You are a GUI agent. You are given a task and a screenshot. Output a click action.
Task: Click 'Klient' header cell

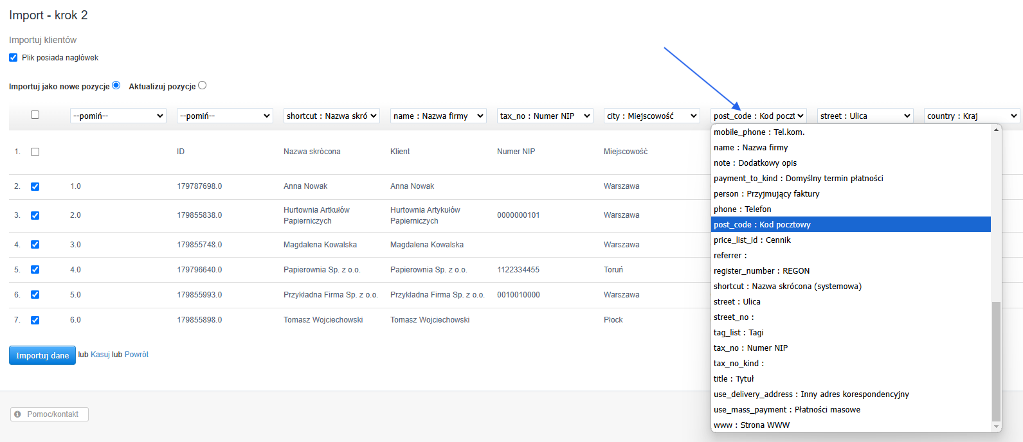400,152
